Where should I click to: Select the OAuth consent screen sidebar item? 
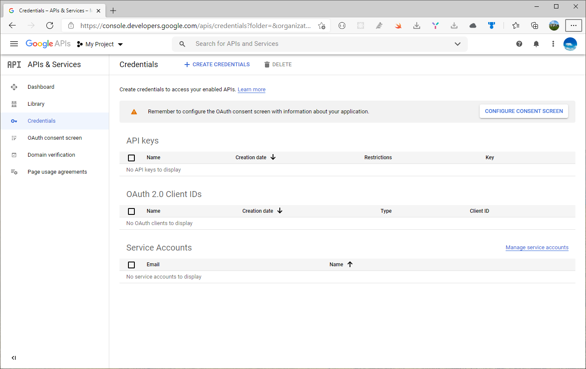(x=55, y=138)
